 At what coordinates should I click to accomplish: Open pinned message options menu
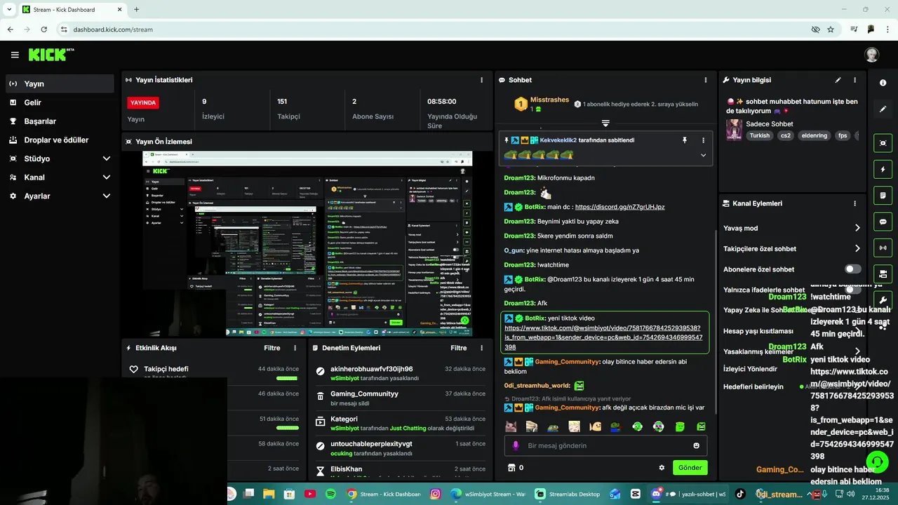click(x=703, y=140)
